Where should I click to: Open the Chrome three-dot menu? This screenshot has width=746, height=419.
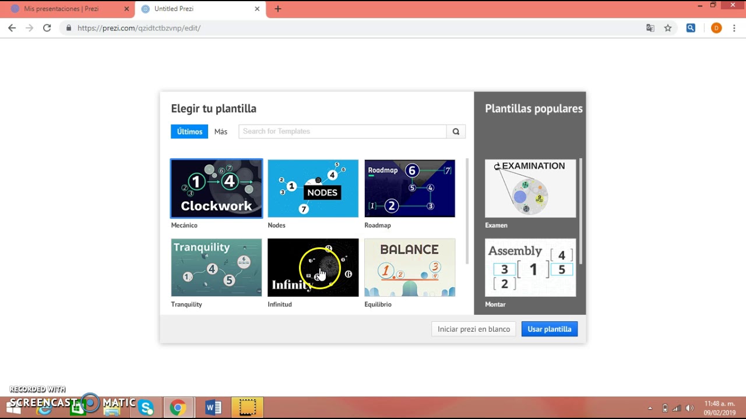tap(734, 28)
